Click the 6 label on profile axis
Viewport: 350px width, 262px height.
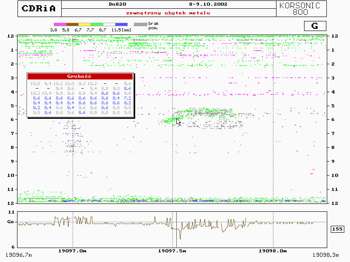[x=13, y=247]
